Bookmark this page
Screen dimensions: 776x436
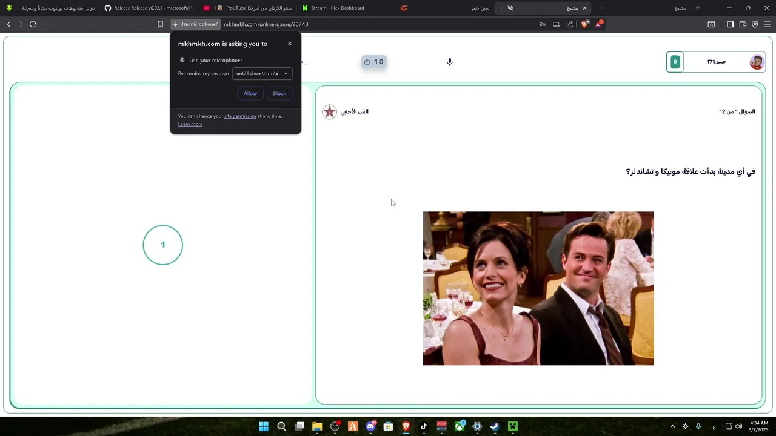click(160, 24)
